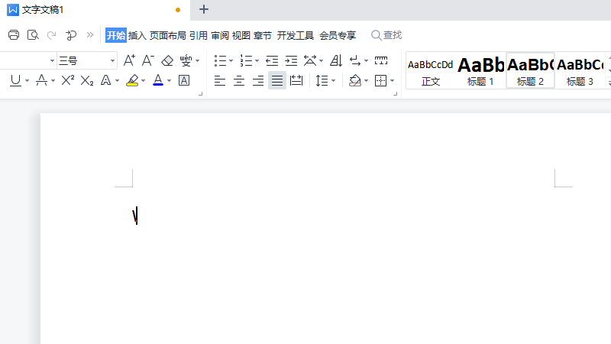
Task: Apply superscript formatting
Action: coord(68,80)
